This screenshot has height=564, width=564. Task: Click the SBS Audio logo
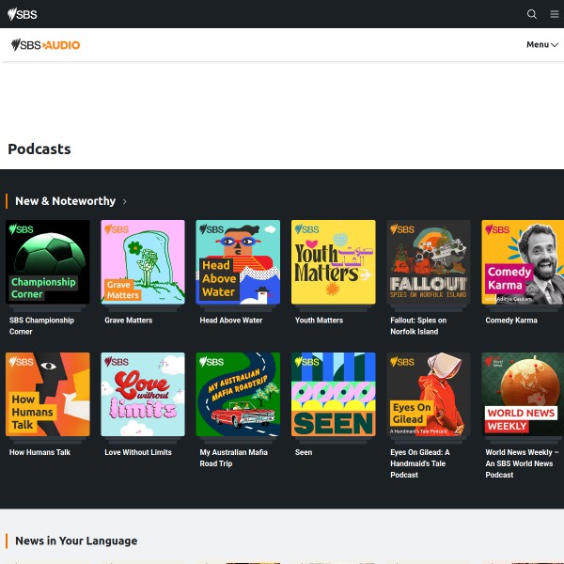45,44
